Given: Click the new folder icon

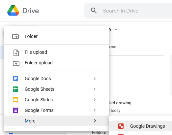Looking at the screenshot, I should [15, 36].
